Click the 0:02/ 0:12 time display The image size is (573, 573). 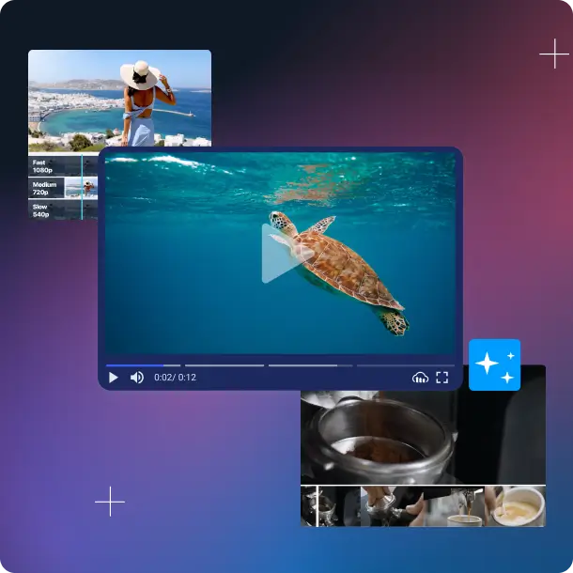tap(175, 378)
